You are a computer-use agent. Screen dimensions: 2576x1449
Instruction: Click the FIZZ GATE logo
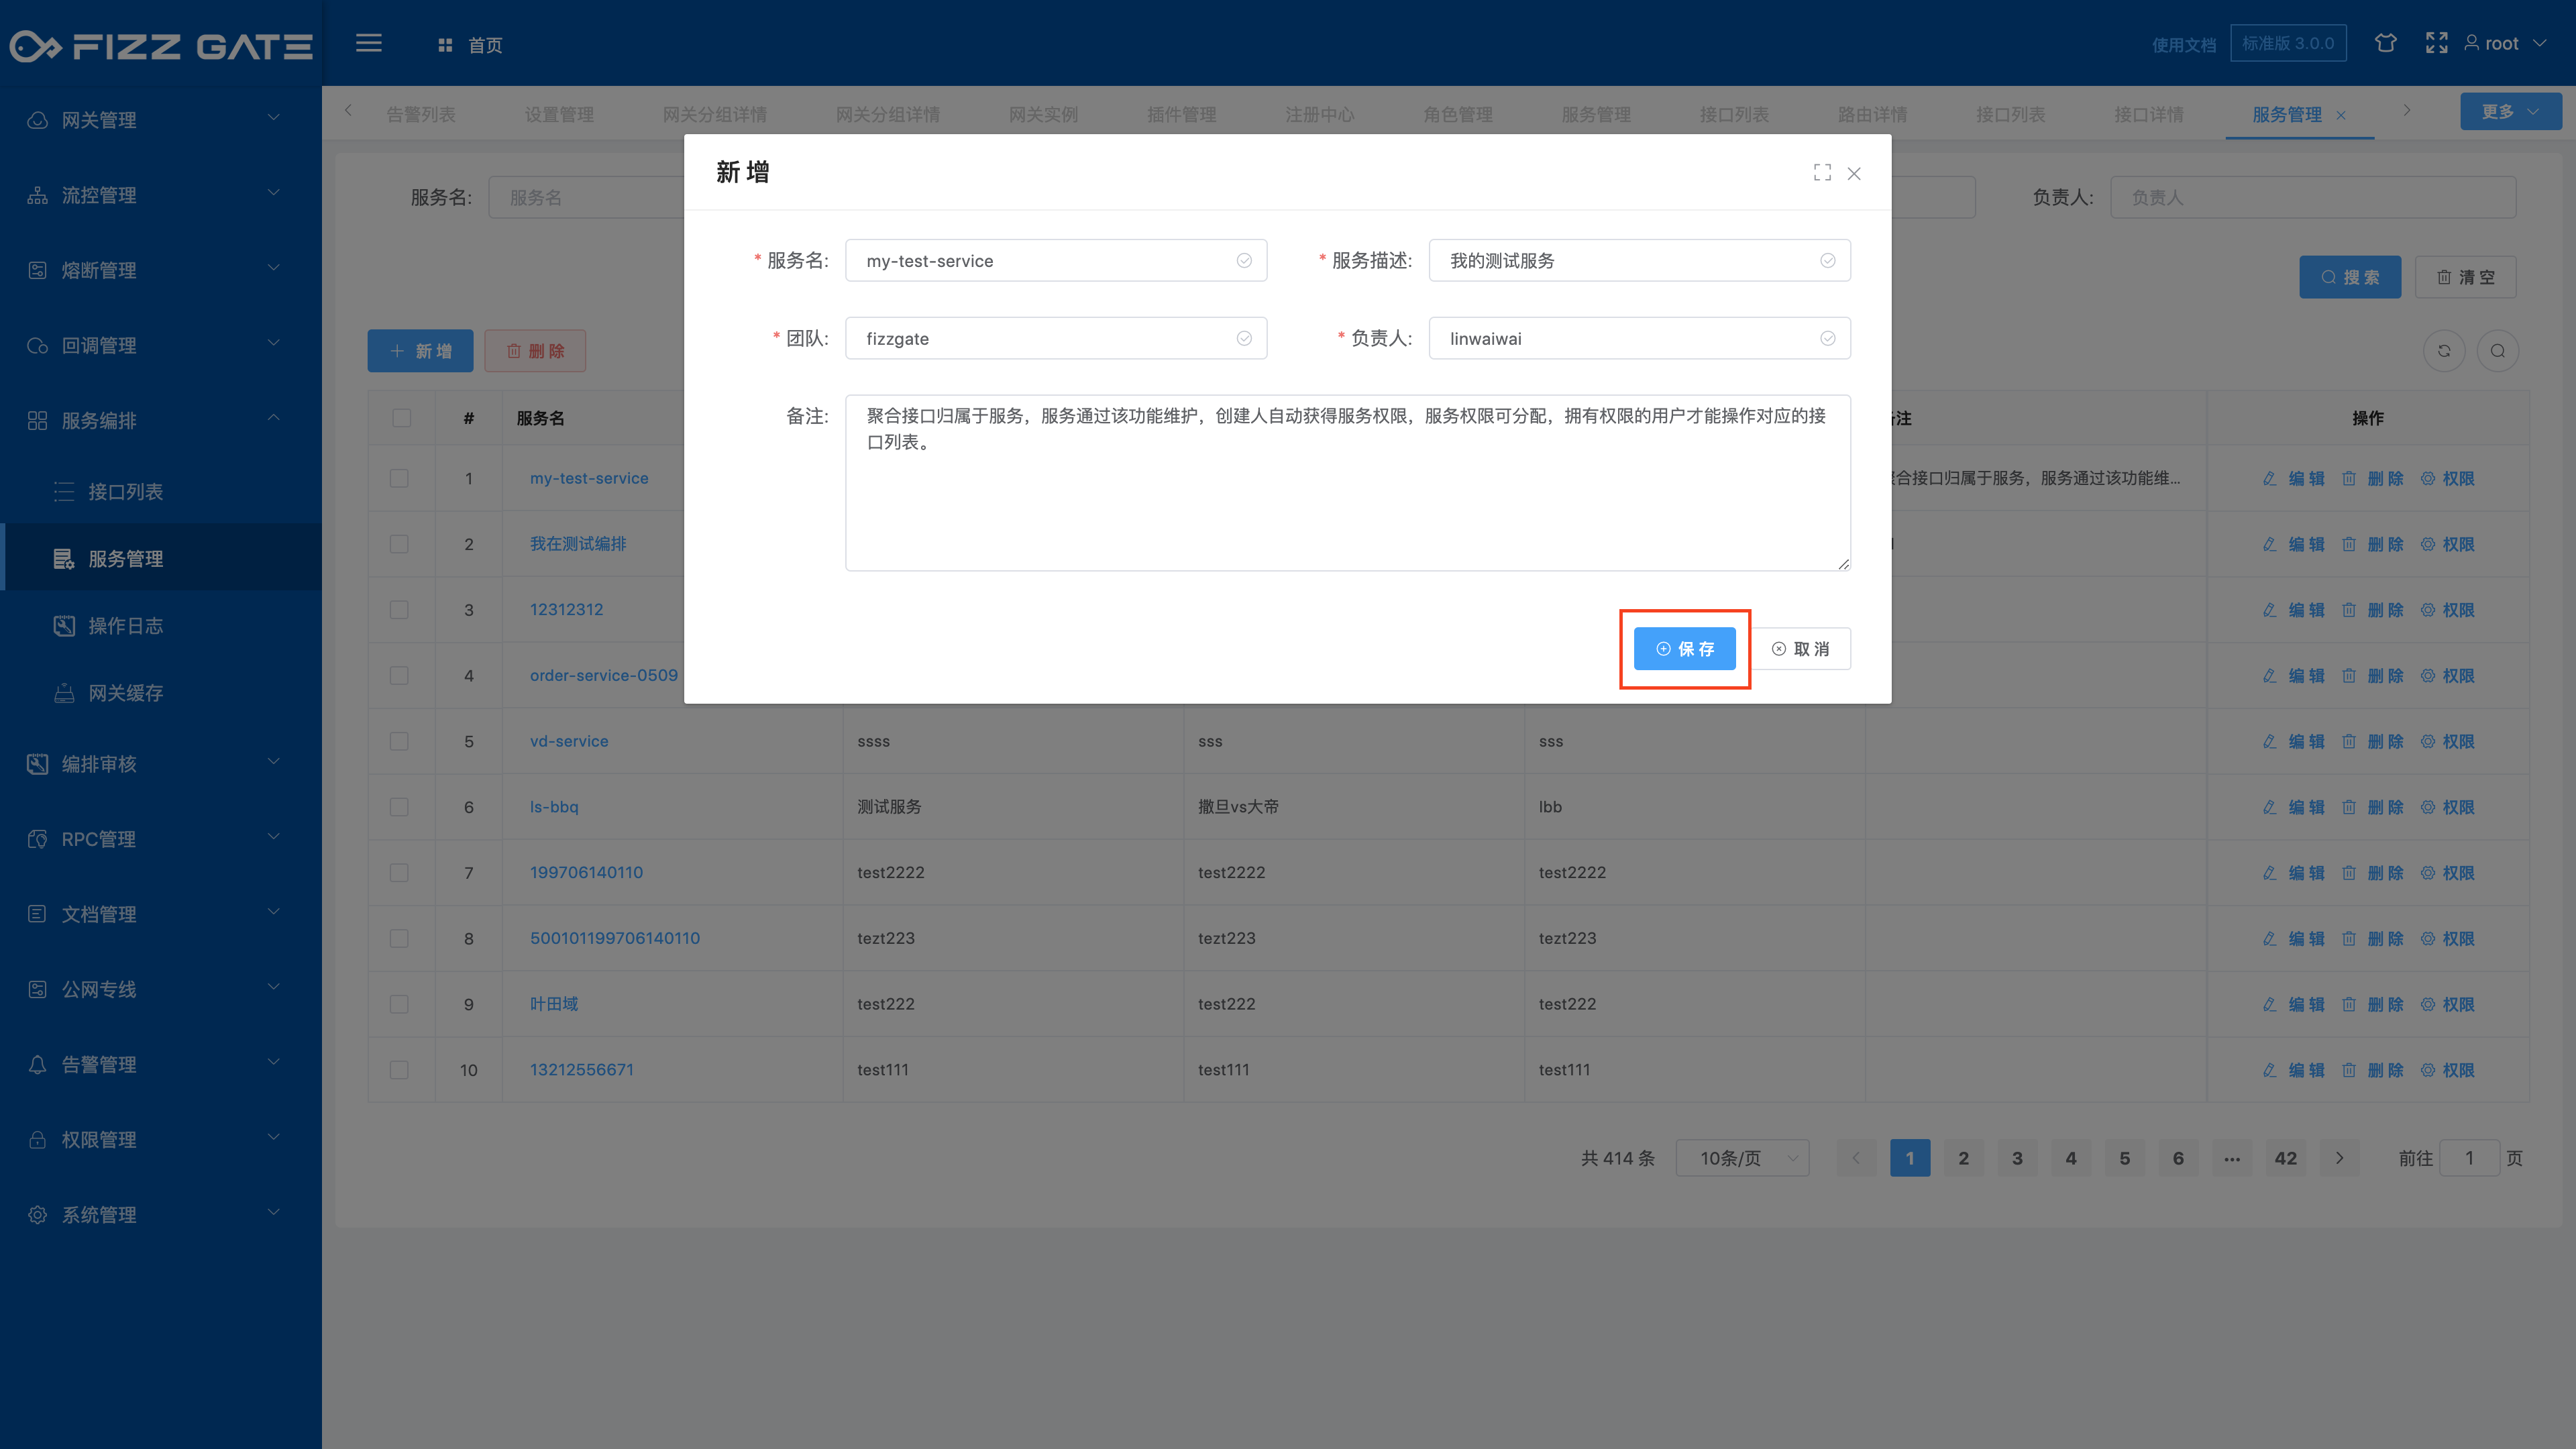[161, 46]
